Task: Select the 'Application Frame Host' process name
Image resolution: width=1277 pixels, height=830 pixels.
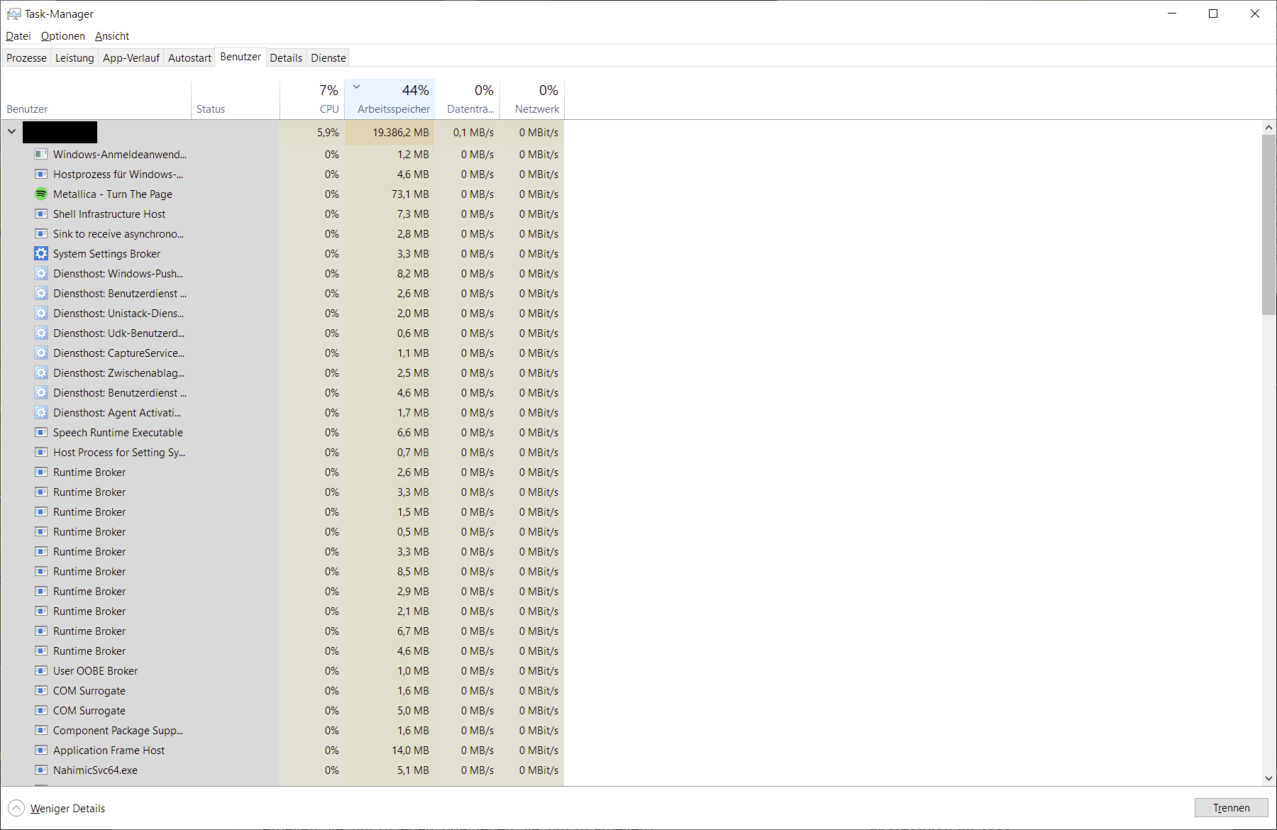Action: 109,750
